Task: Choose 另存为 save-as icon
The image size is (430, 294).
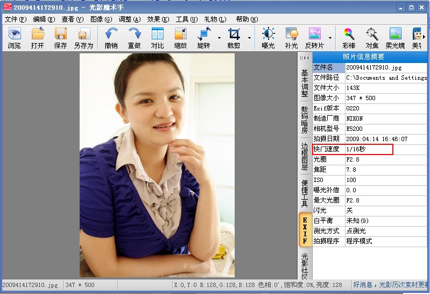Action: click(83, 38)
